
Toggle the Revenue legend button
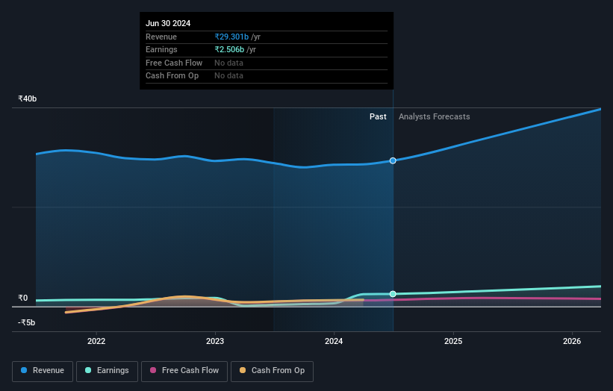[43, 371]
